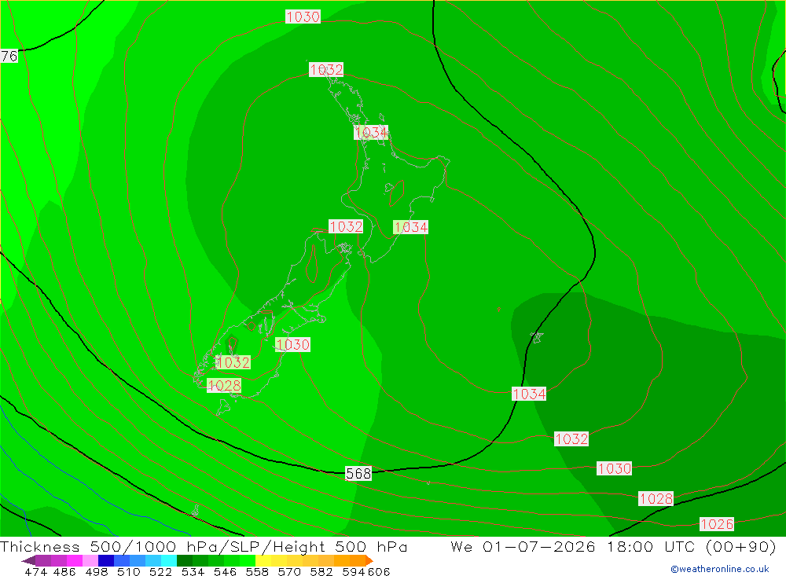Click the 510 legend value
This screenshot has width=786, height=576.
128,571
